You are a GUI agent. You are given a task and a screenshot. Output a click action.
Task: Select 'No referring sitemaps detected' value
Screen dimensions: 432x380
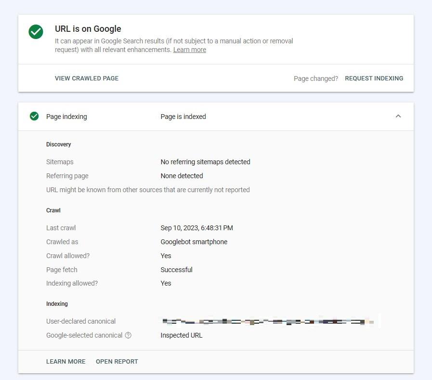[205, 162]
